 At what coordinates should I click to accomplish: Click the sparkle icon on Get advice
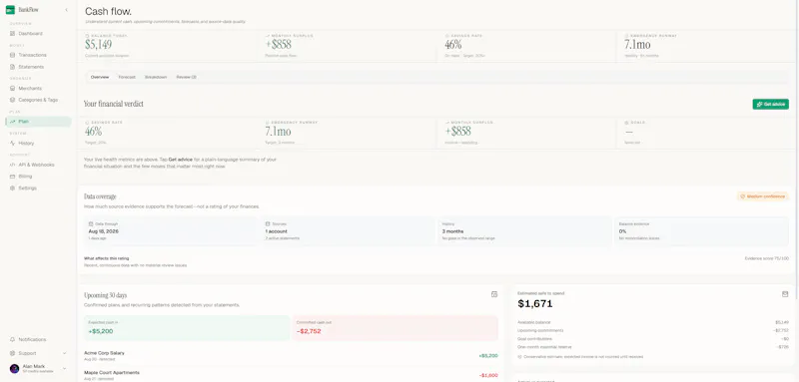point(759,105)
